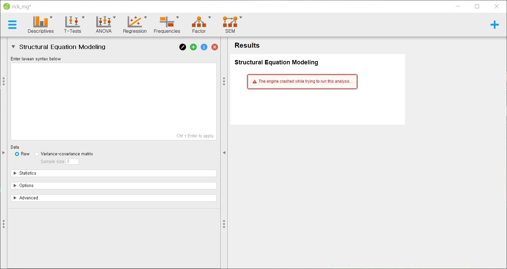Select the Factor analysis module
507x269 pixels.
199,24
